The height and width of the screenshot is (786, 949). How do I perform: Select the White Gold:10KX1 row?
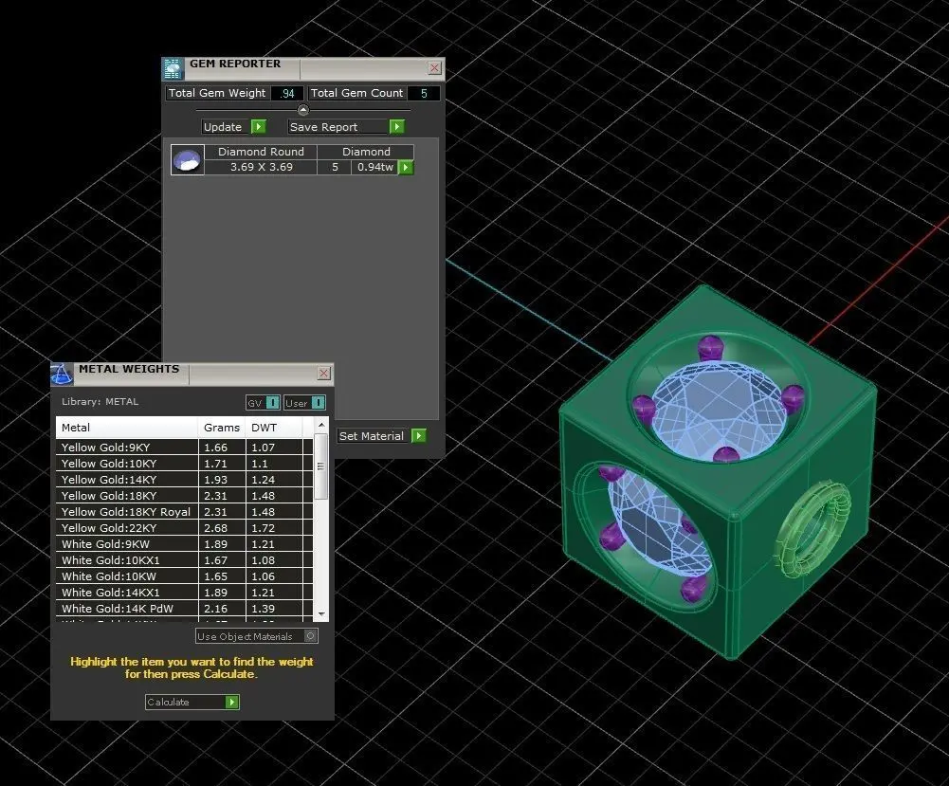click(x=185, y=560)
